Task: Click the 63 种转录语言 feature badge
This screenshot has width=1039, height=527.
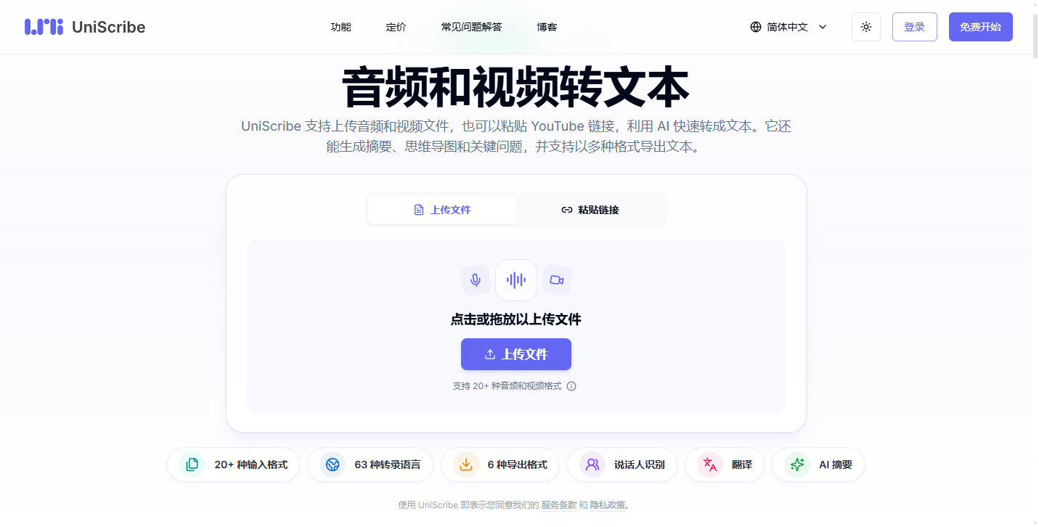Action: [x=370, y=465]
